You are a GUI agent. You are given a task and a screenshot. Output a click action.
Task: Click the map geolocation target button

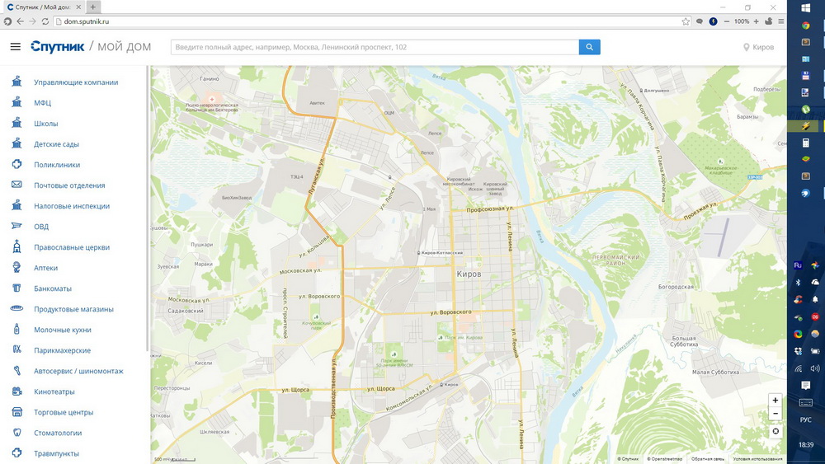(775, 431)
